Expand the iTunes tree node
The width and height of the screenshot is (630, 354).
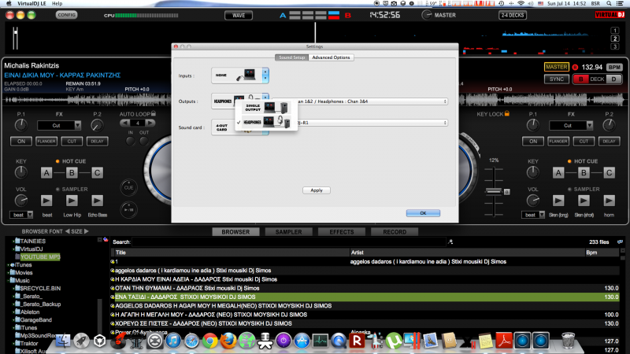pos(8,265)
